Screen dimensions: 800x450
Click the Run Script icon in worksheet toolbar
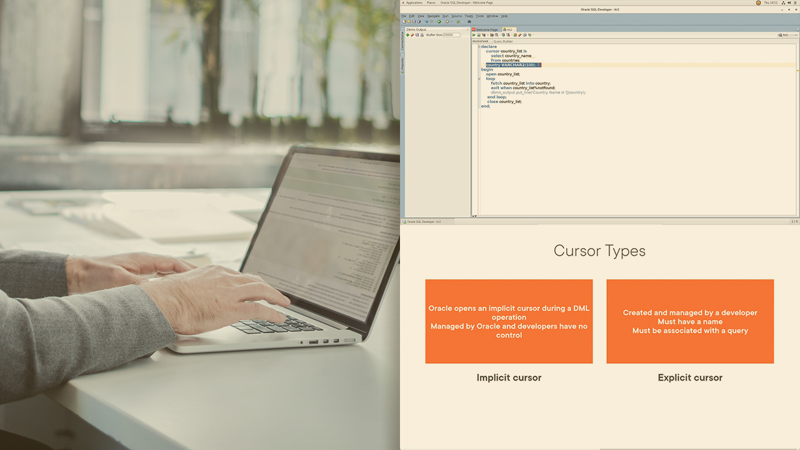[479, 35]
